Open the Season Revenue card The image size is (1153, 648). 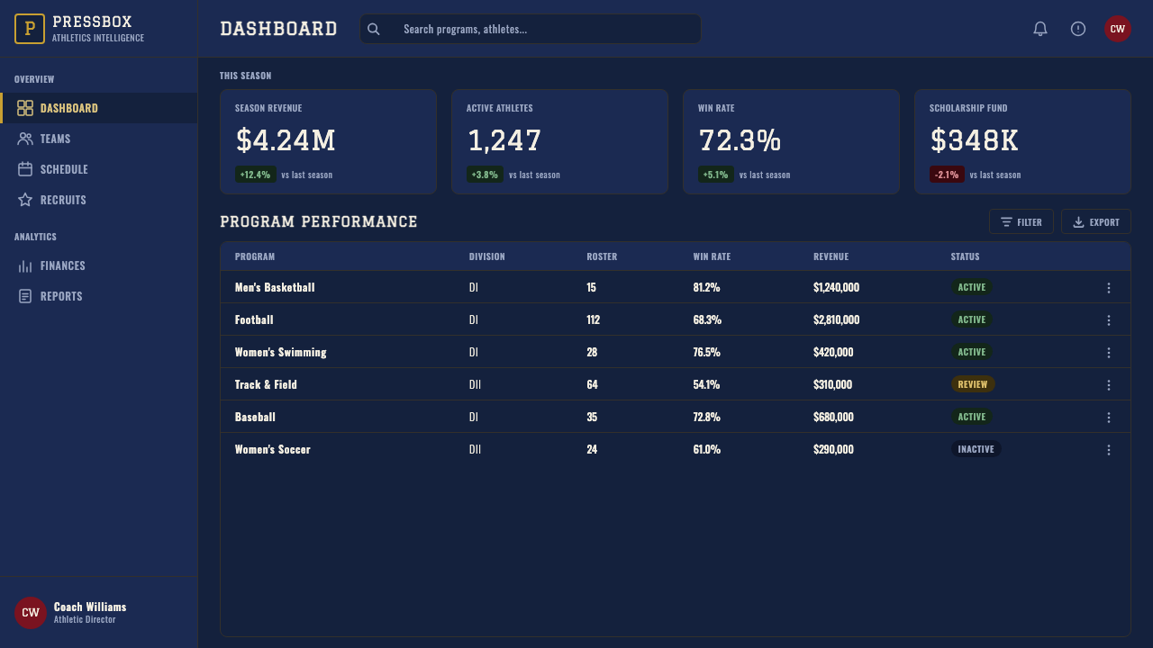(329, 141)
